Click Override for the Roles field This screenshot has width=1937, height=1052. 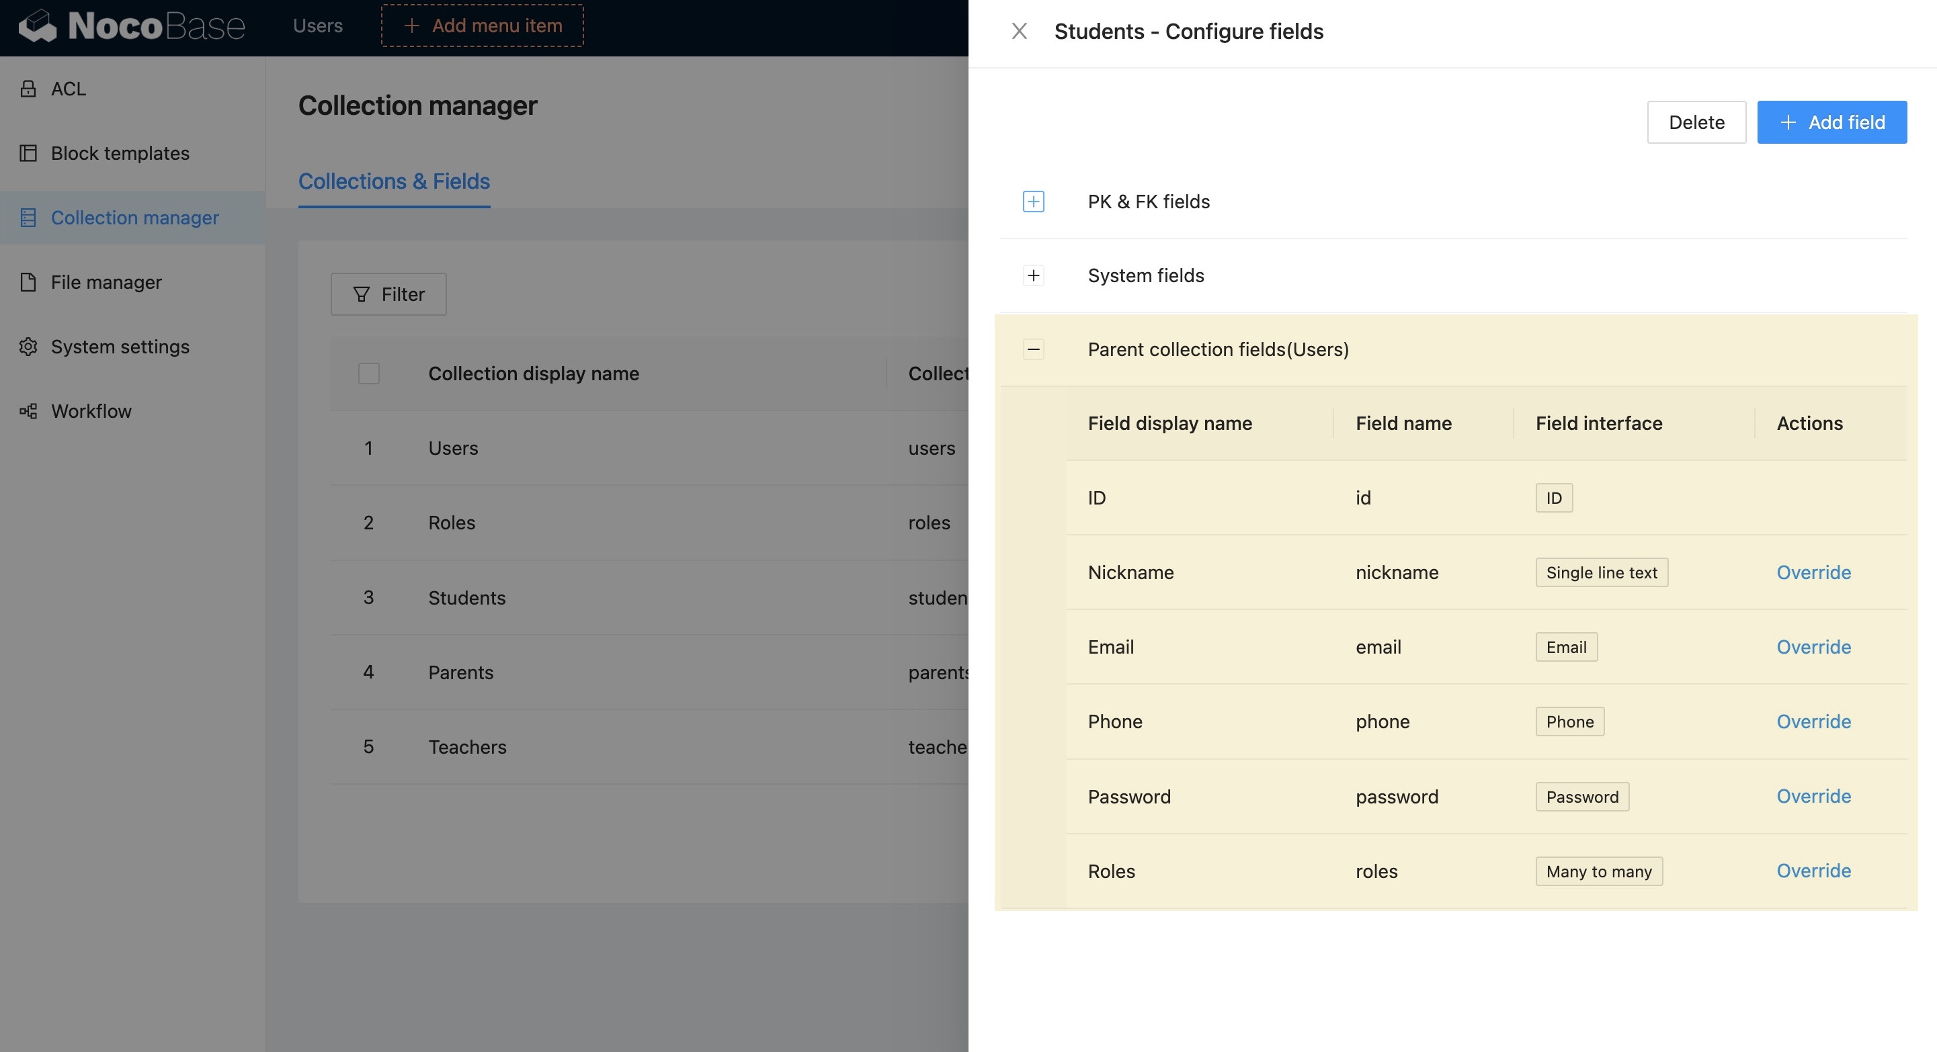(1813, 871)
